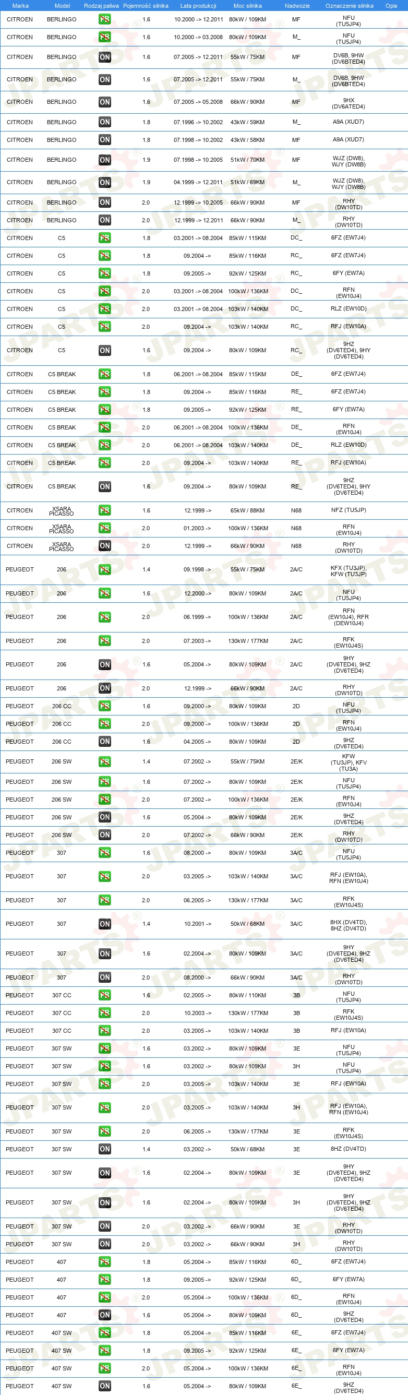Viewport: 408px width, 1395px height.
Task: Click 'RFJ (EW10A)' in the 307 CC row
Action: [x=349, y=1031]
